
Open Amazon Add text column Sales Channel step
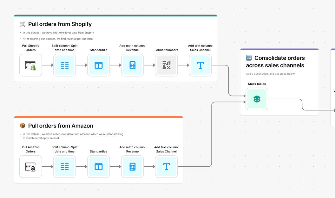coord(167,167)
